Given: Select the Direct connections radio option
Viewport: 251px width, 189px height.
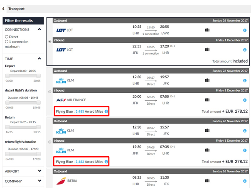Looking at the screenshot, I should pos(7,37).
